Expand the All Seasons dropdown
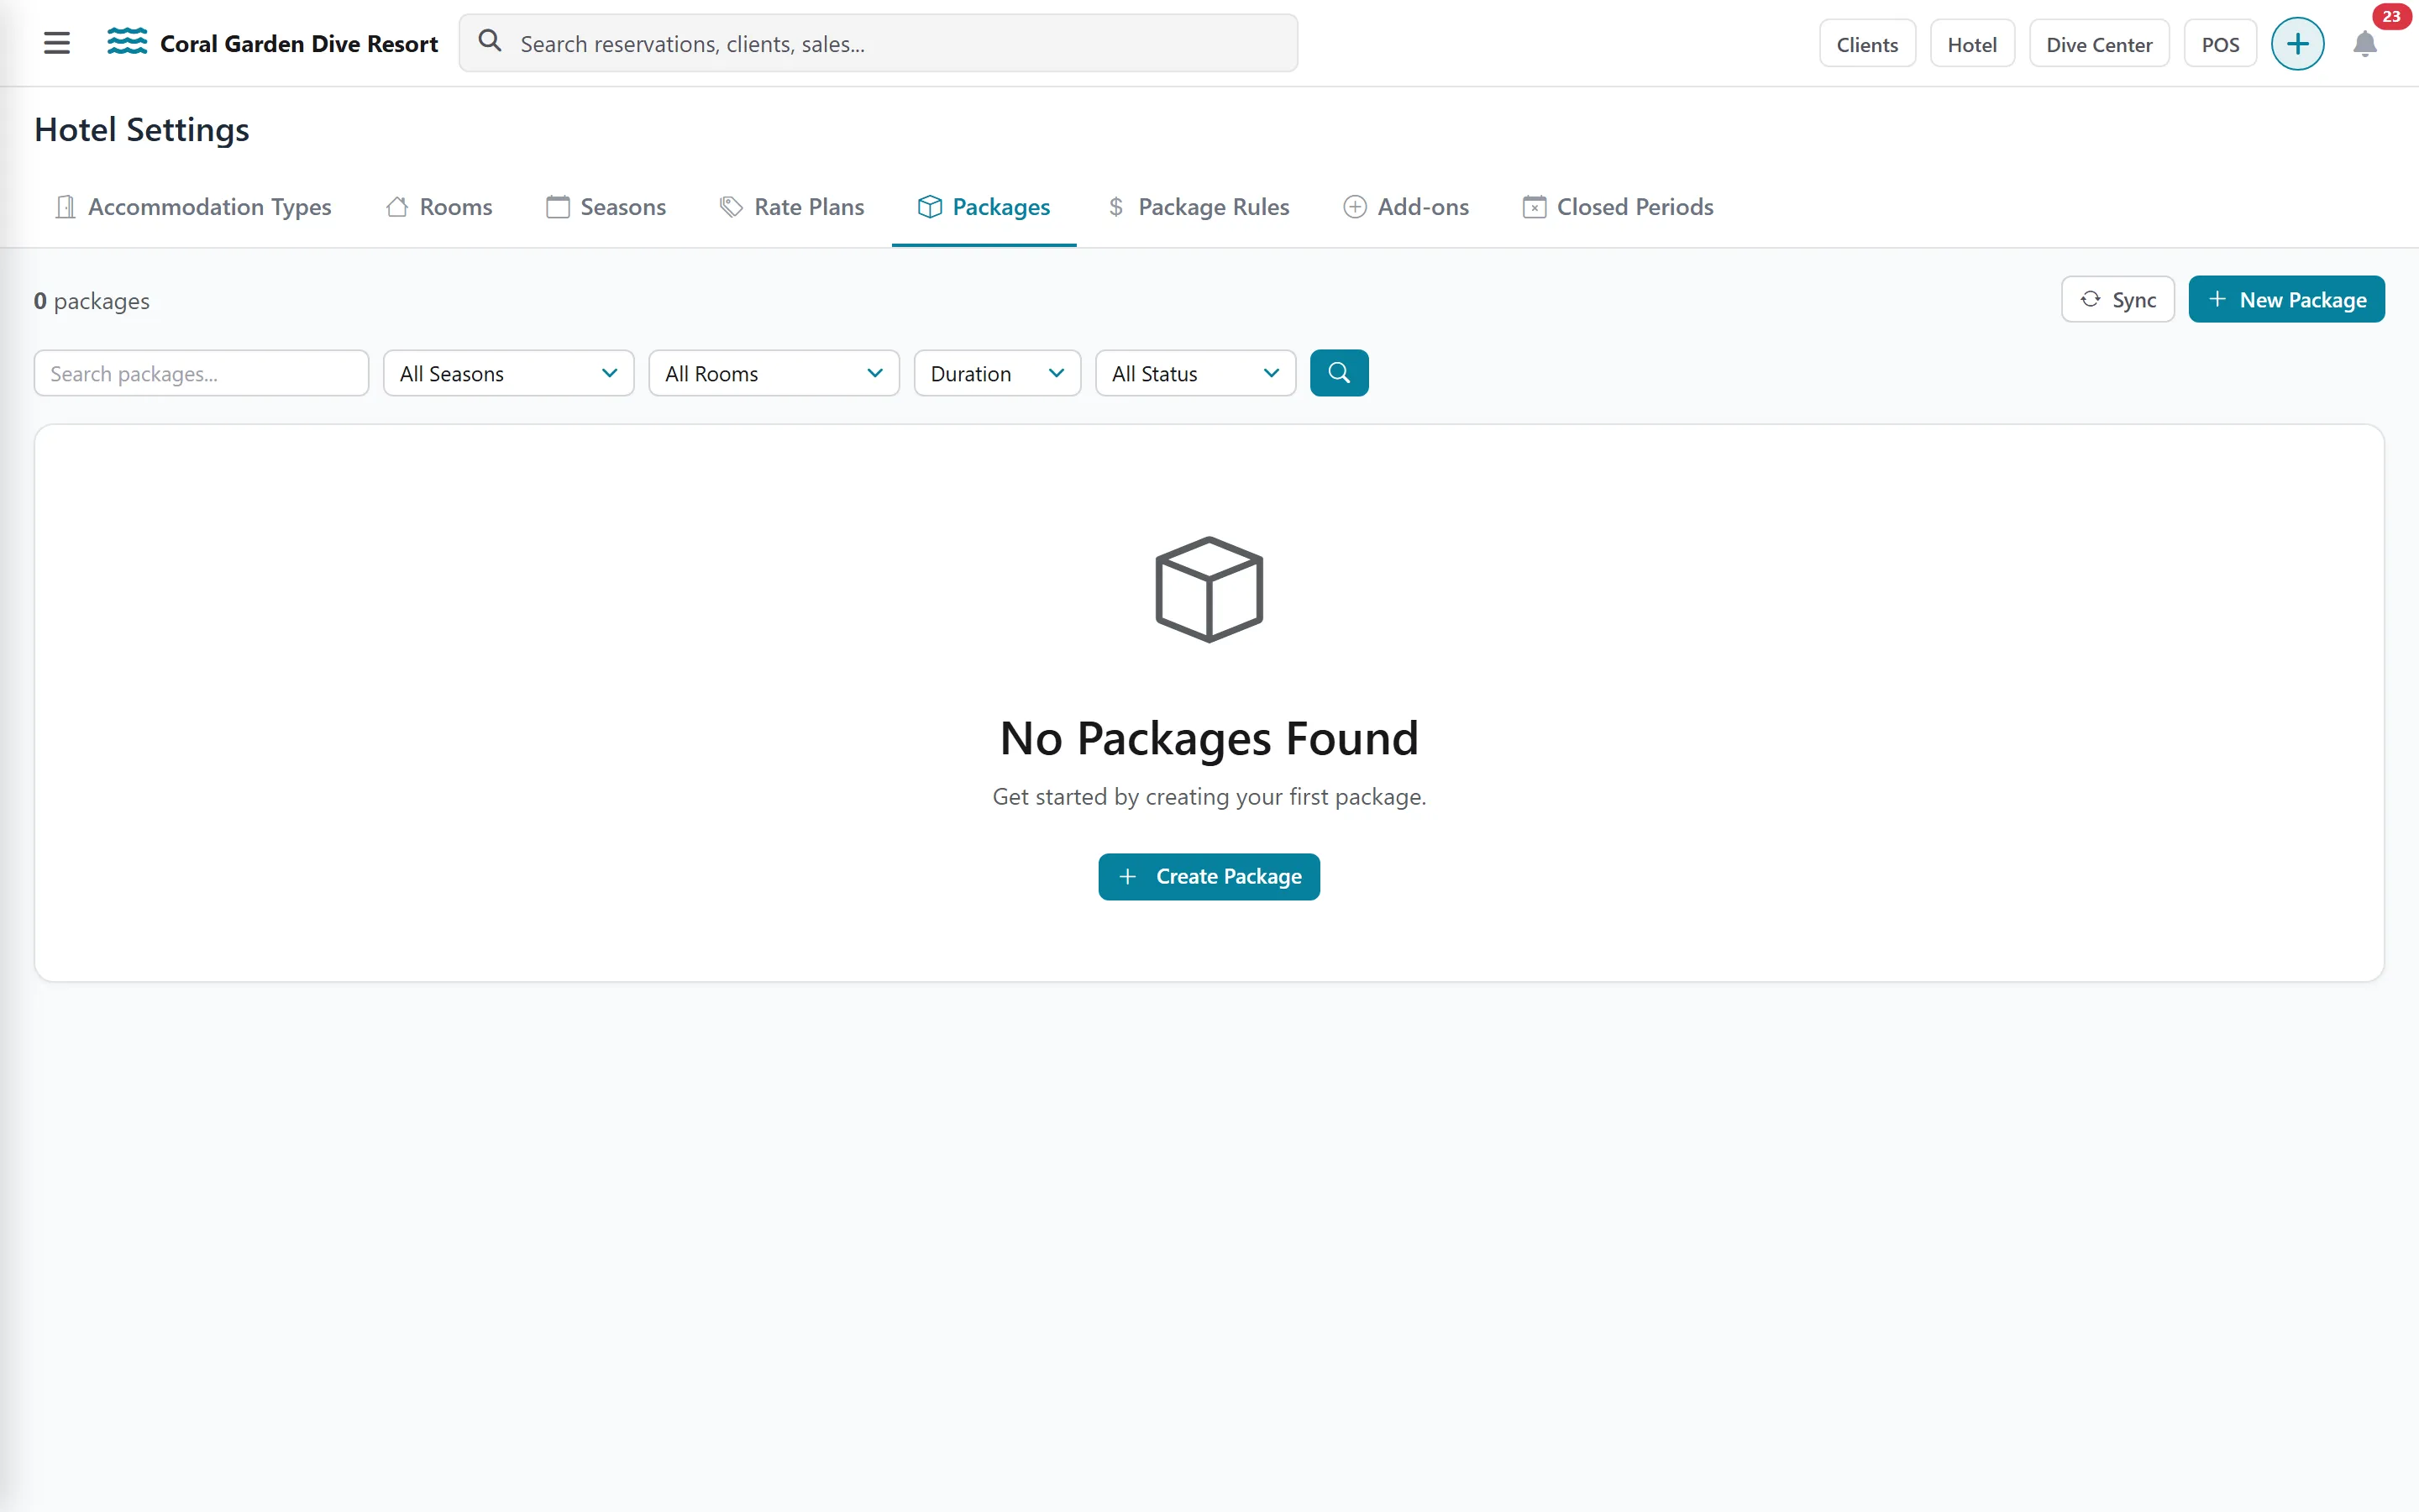 pos(508,373)
